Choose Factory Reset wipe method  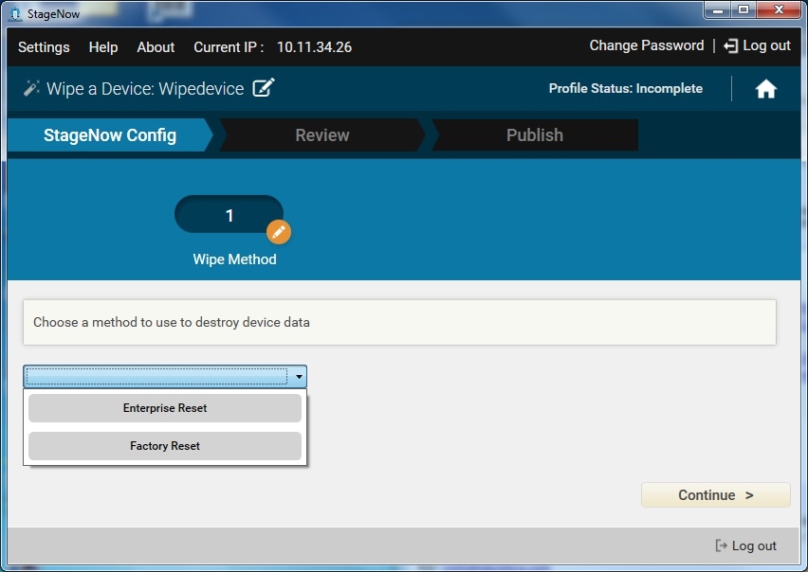pos(165,446)
